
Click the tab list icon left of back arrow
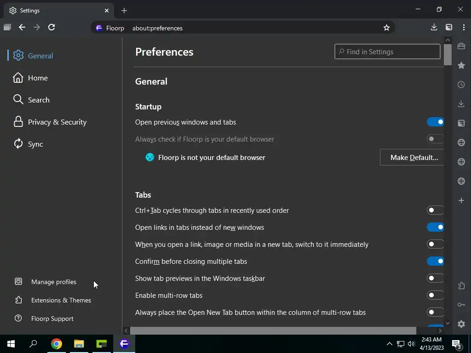[7, 27]
